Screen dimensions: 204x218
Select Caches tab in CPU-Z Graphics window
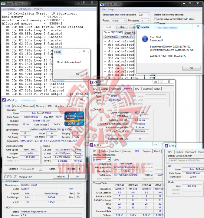[179, 152]
